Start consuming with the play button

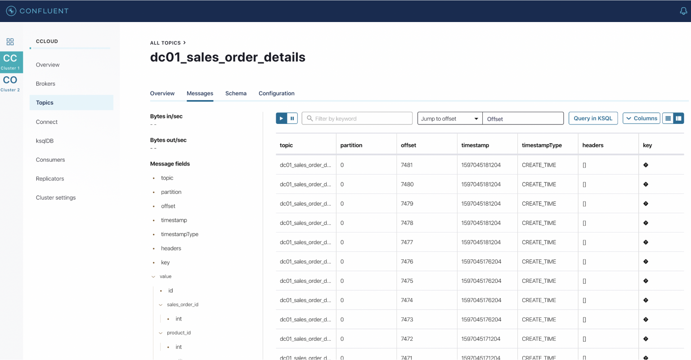(282, 118)
